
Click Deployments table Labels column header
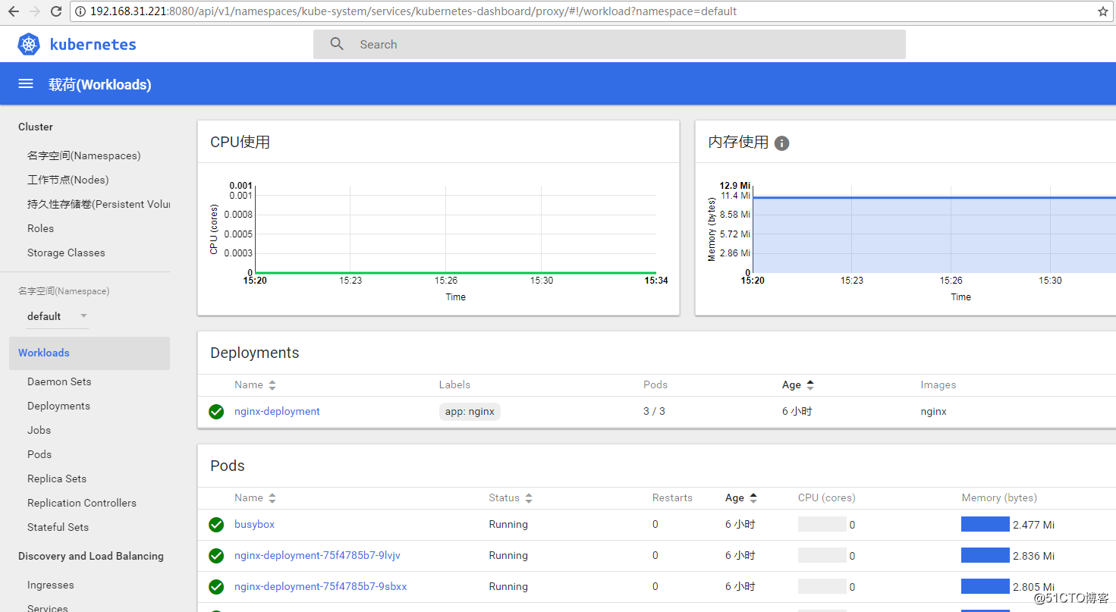click(454, 384)
